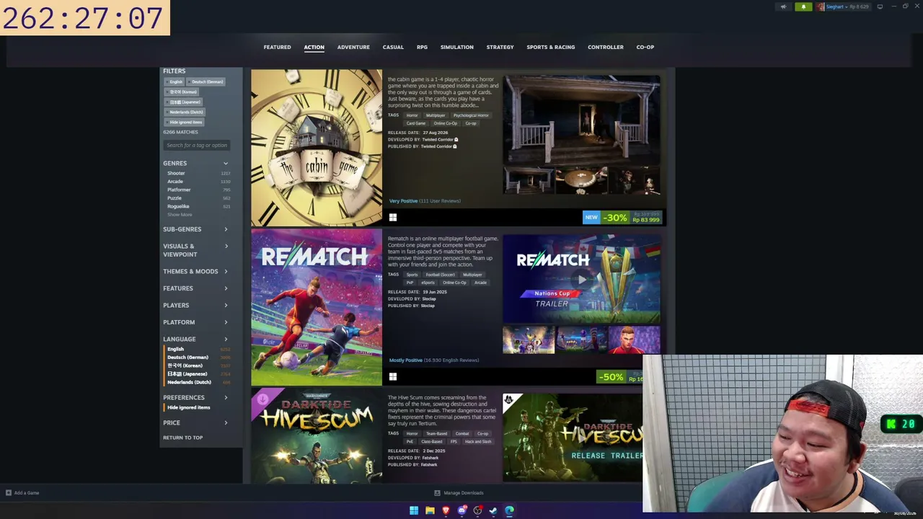Click the Windows platform icon under The Cabin Game
923x519 pixels.
click(393, 217)
